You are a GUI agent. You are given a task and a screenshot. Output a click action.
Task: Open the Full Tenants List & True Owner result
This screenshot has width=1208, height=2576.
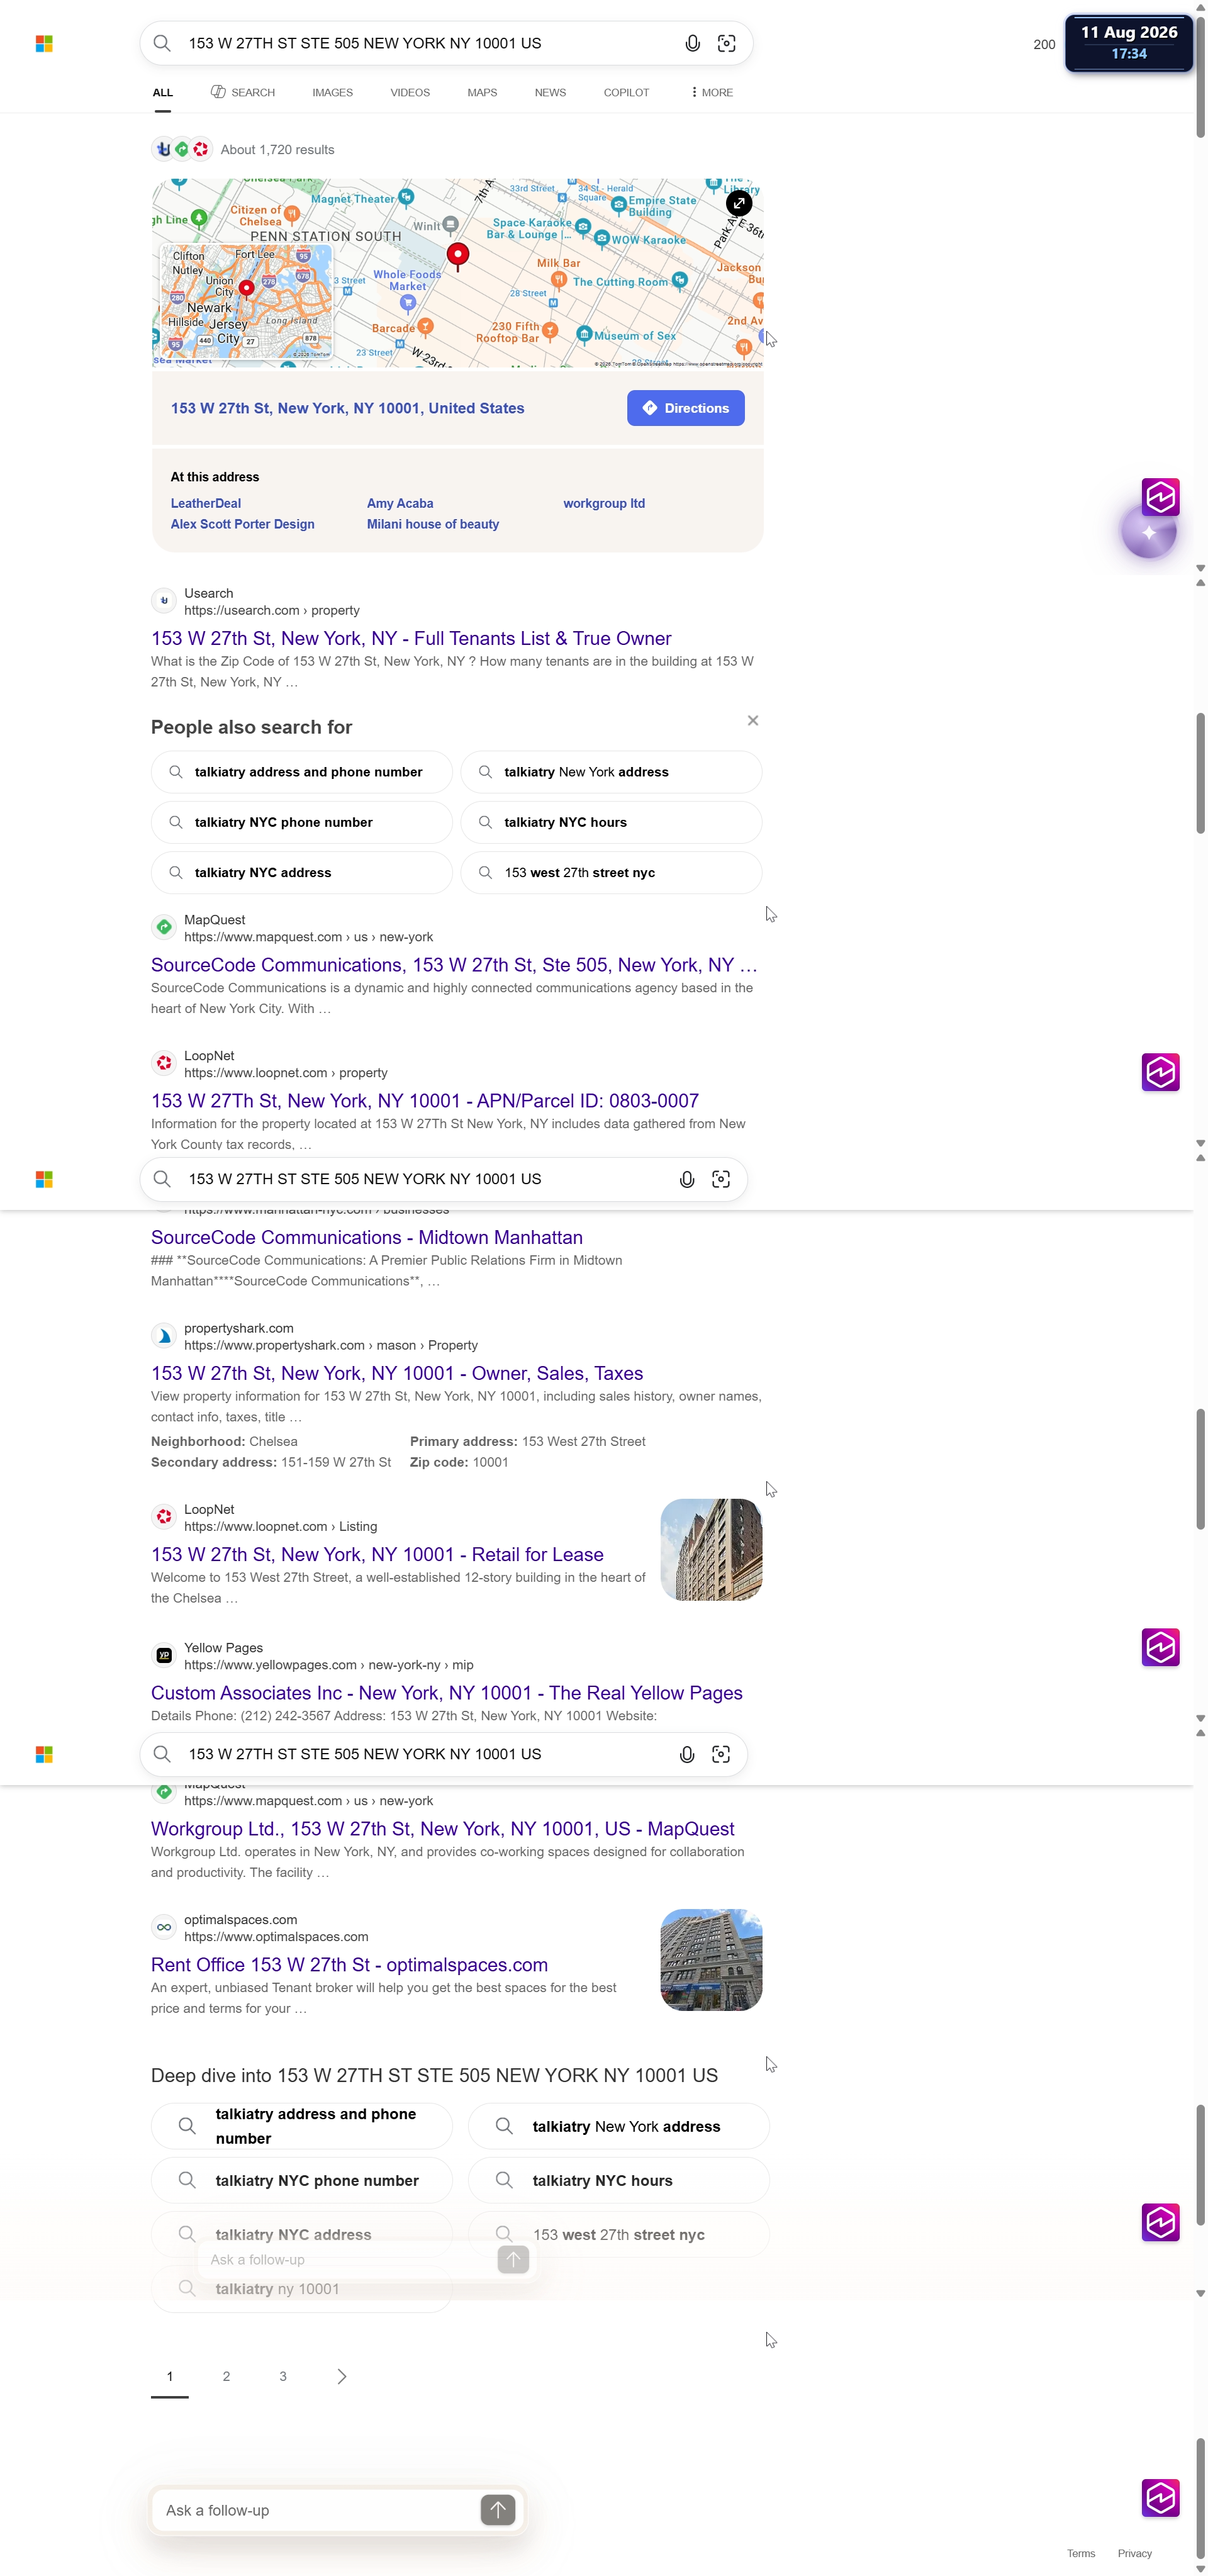coord(411,638)
